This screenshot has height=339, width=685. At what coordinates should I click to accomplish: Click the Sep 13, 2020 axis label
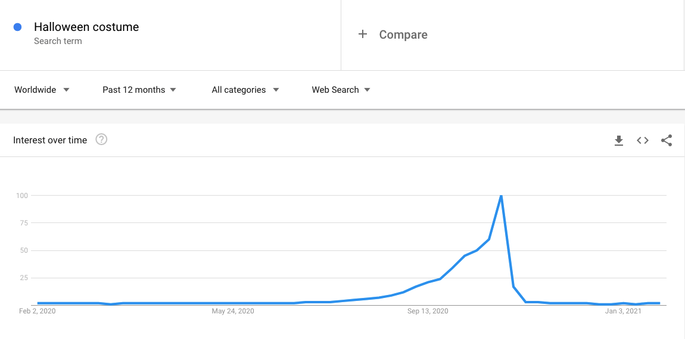coord(428,311)
